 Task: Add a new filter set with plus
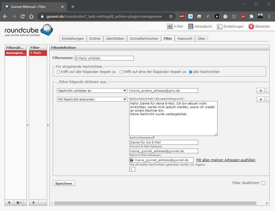(x=9, y=203)
